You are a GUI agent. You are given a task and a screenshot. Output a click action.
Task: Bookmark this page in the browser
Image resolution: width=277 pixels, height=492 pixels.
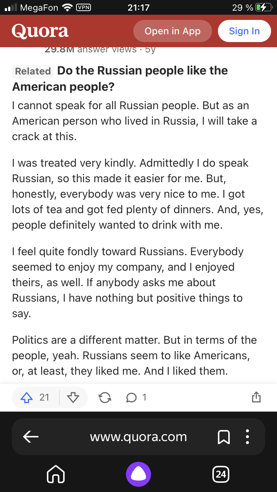click(224, 437)
